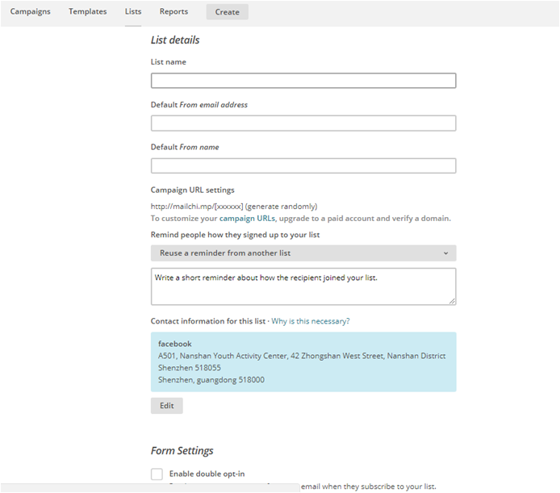Viewport: 560px width, 493px height.
Task: Click into the Default From name field
Action: click(x=303, y=165)
